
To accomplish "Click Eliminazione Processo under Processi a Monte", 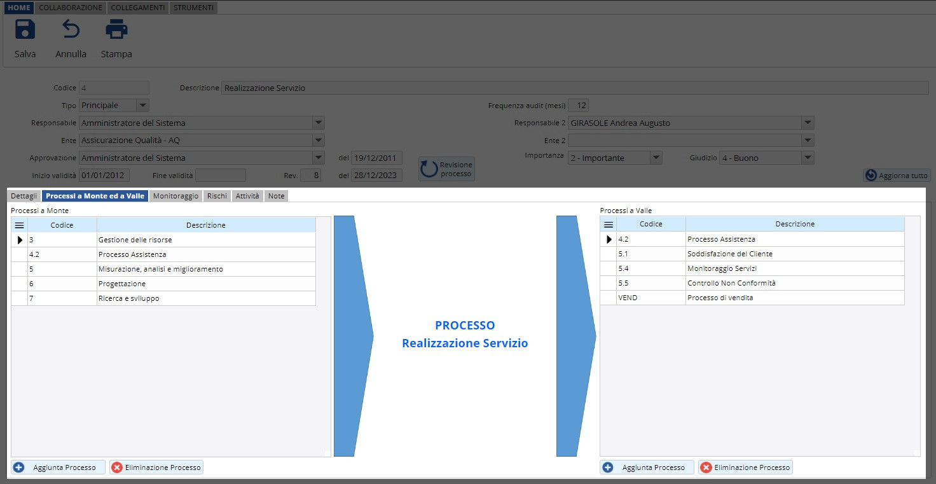I will tap(156, 467).
